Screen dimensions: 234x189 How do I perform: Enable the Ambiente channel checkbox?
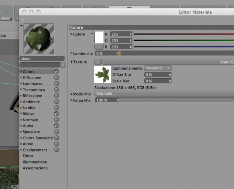(57, 102)
